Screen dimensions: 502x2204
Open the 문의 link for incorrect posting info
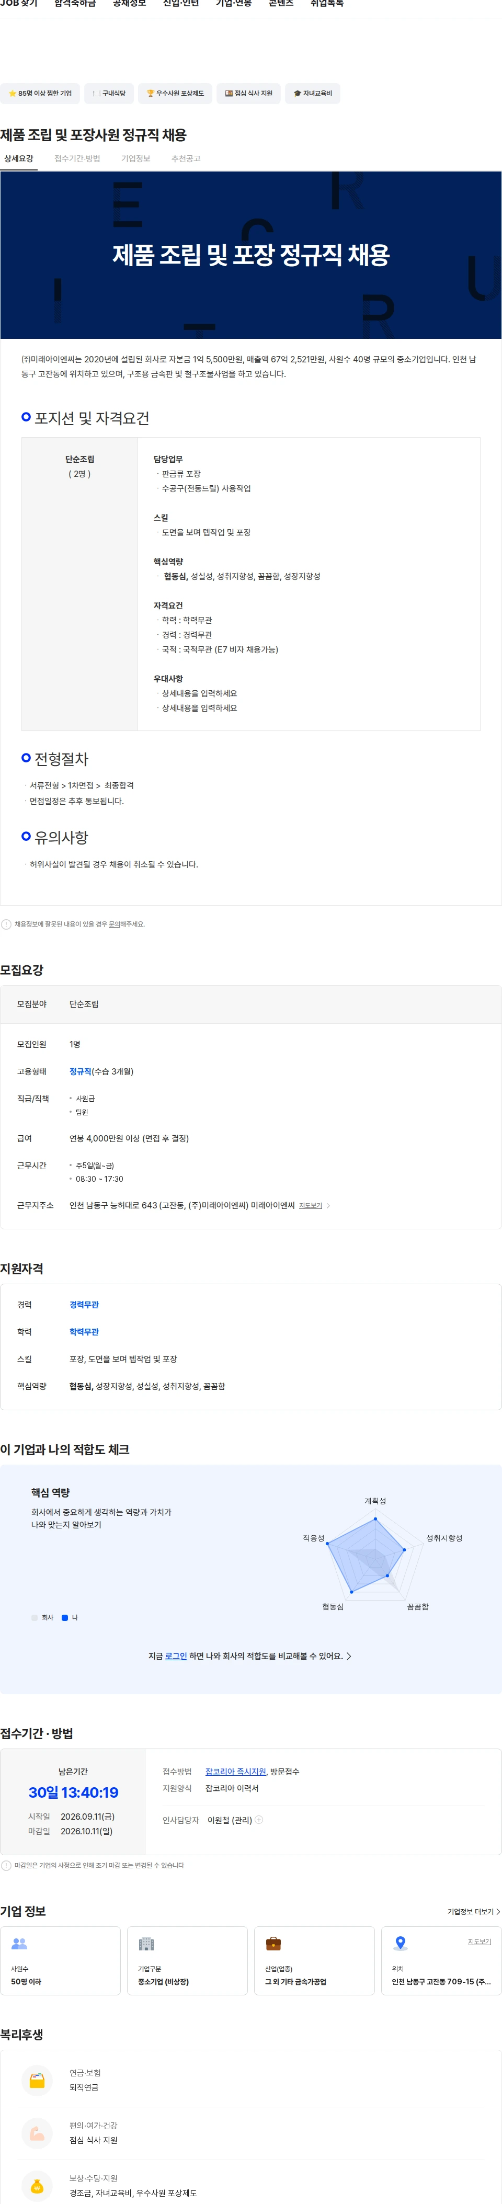click(x=114, y=924)
